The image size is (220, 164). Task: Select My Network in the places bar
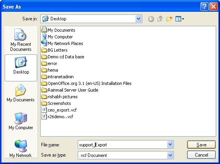[x=21, y=149]
